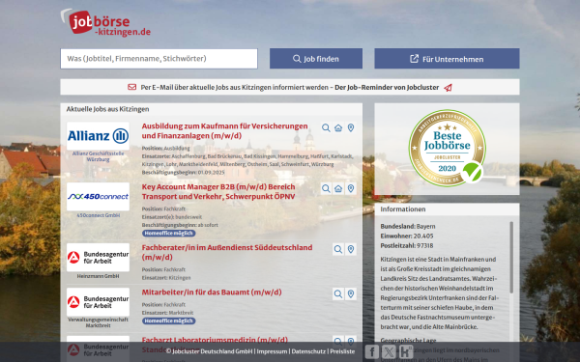Focus the job title search field

tap(159, 59)
